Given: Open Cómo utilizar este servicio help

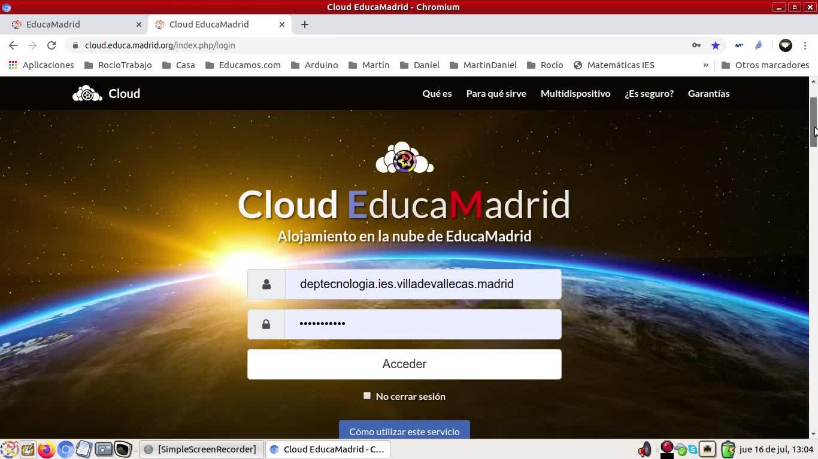Looking at the screenshot, I should tap(404, 431).
